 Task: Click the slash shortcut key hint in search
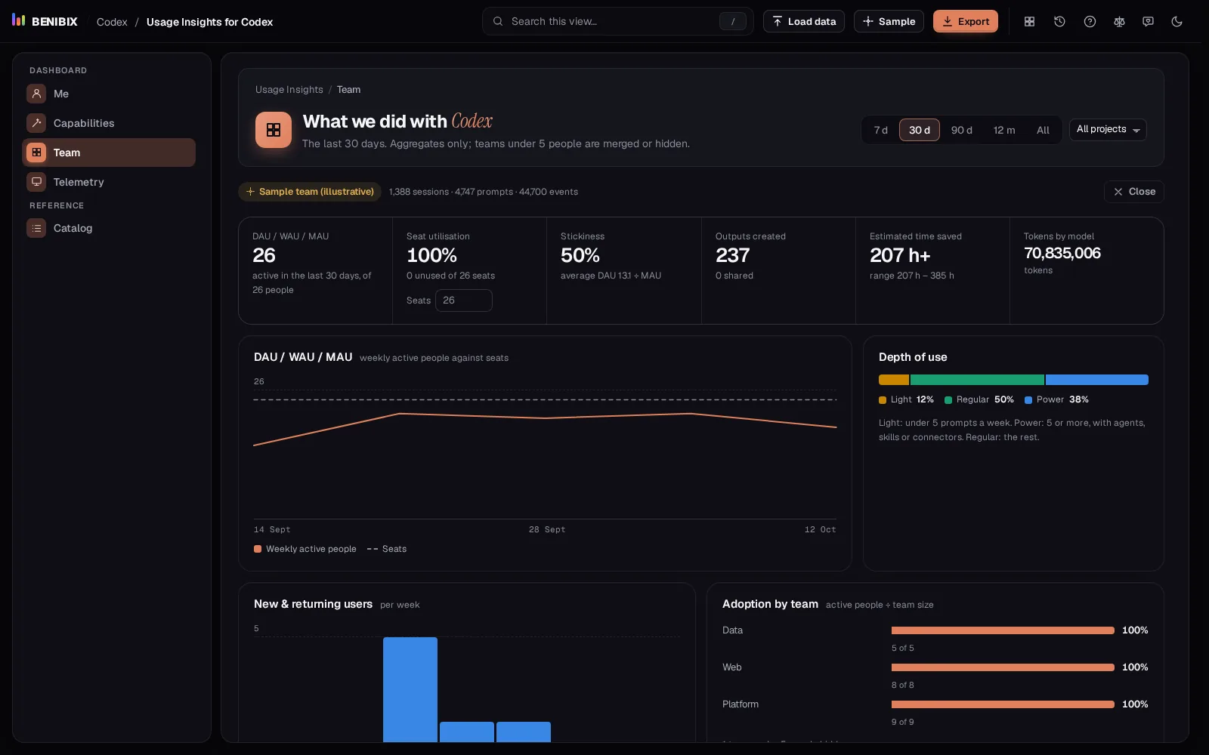pyautogui.click(x=732, y=21)
